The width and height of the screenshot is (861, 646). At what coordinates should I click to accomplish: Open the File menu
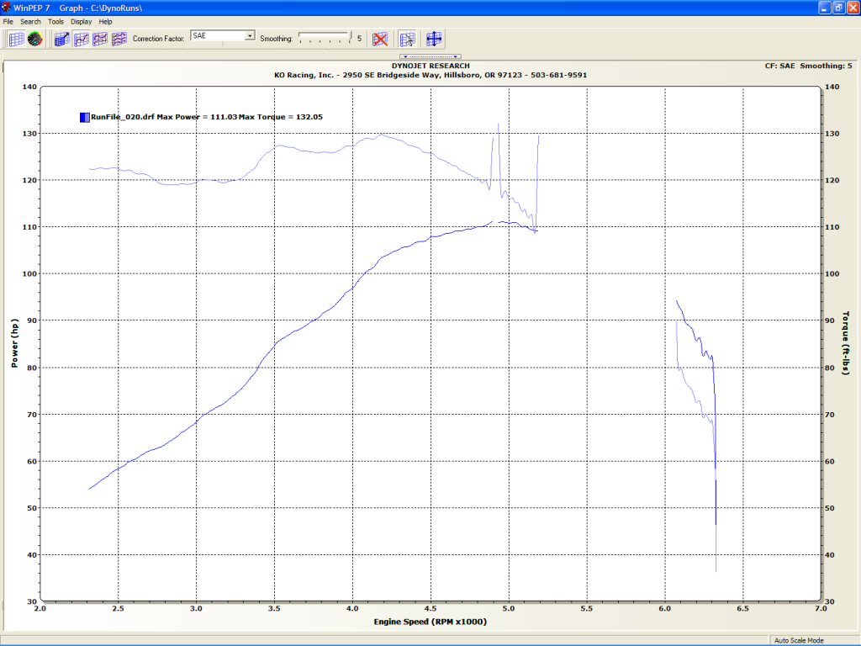(8, 21)
